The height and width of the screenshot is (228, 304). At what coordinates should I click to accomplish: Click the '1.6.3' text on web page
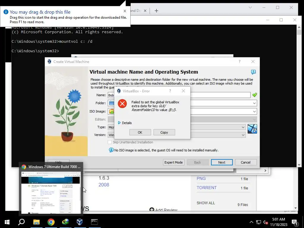coord(104,178)
